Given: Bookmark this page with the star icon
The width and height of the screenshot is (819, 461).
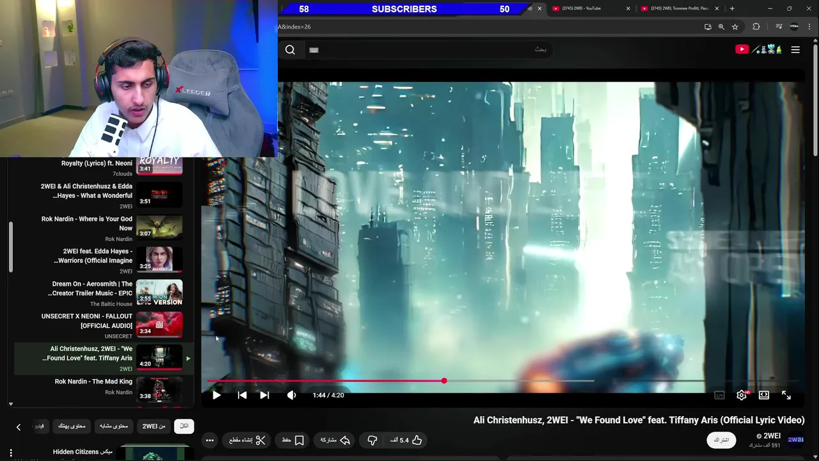Looking at the screenshot, I should coord(735,27).
